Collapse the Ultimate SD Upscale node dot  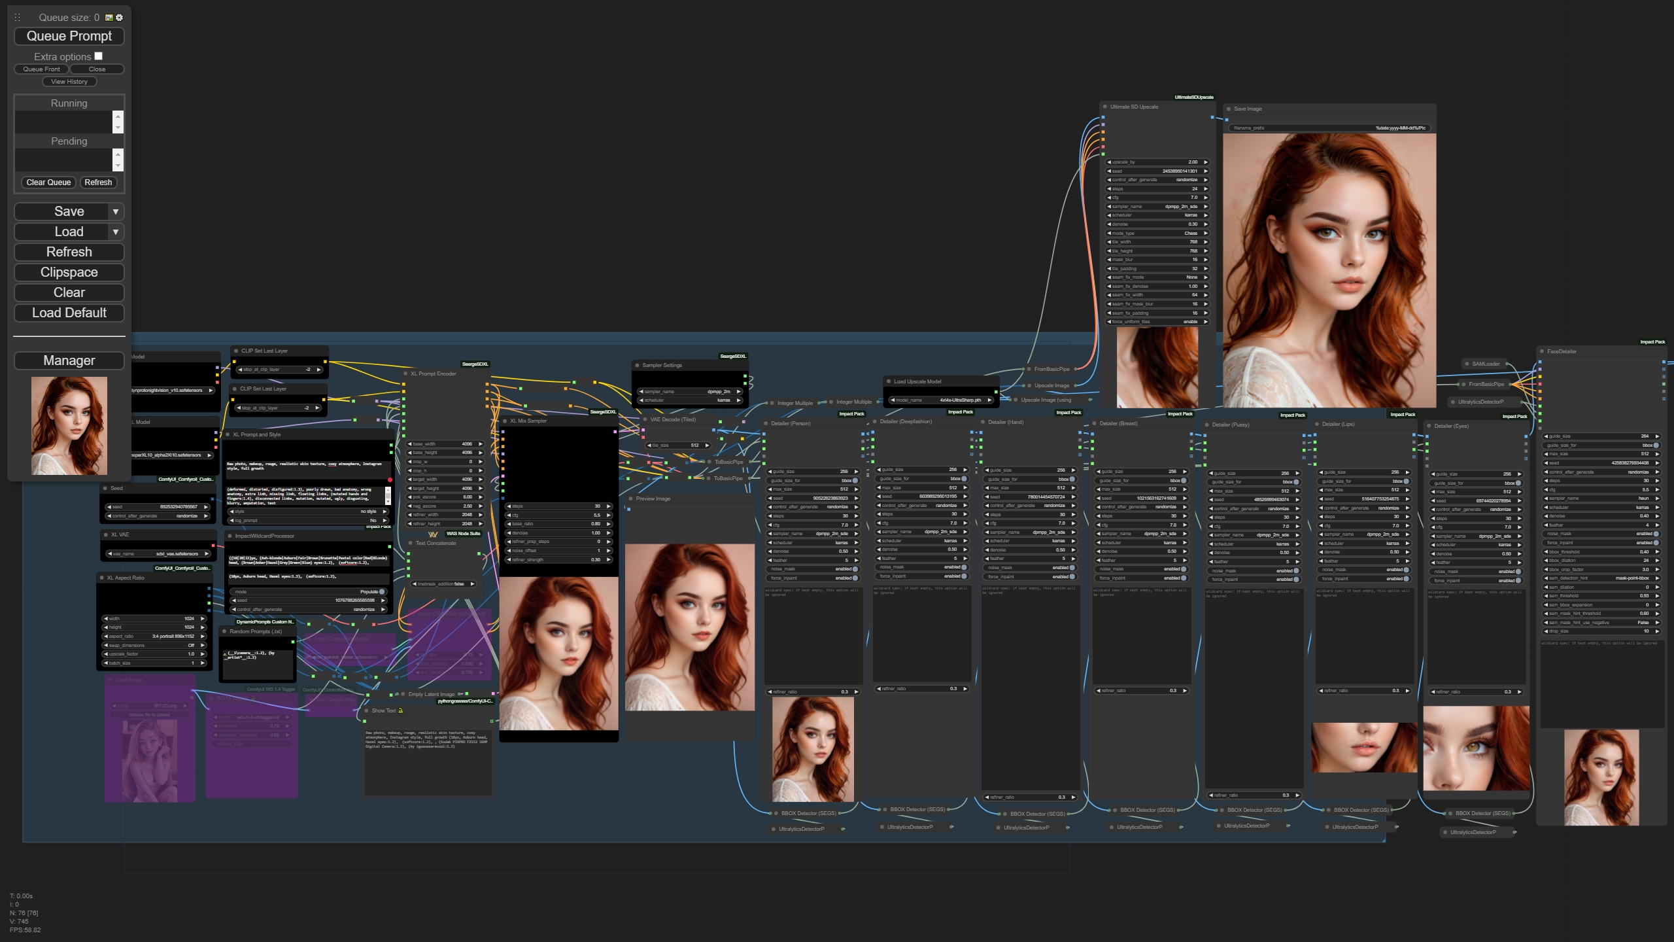click(1105, 107)
